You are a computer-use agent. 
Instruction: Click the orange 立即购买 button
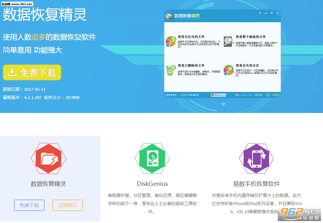coord(68,205)
